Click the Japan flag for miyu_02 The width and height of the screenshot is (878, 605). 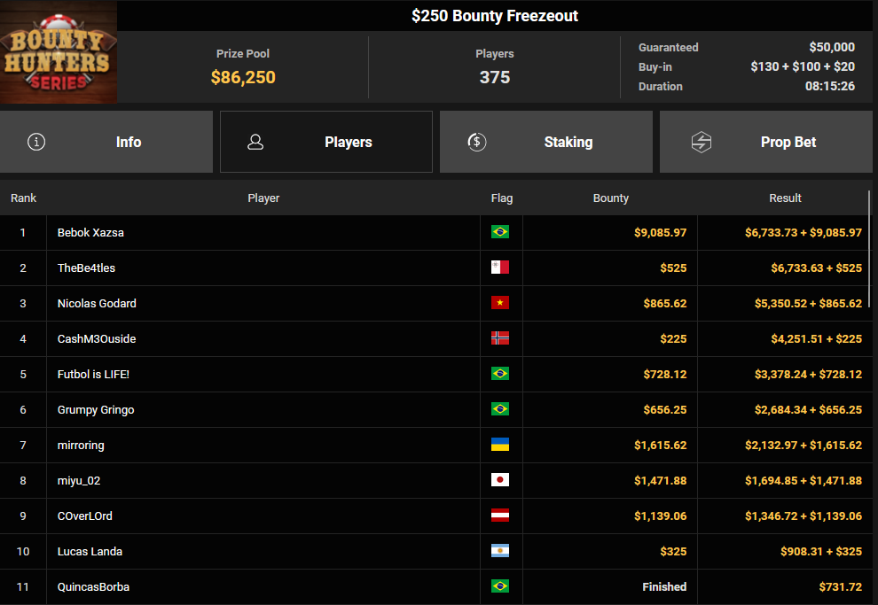500,480
